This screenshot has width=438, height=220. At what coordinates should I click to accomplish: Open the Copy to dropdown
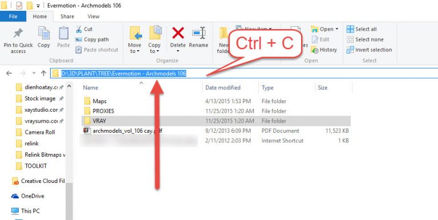[x=154, y=40]
